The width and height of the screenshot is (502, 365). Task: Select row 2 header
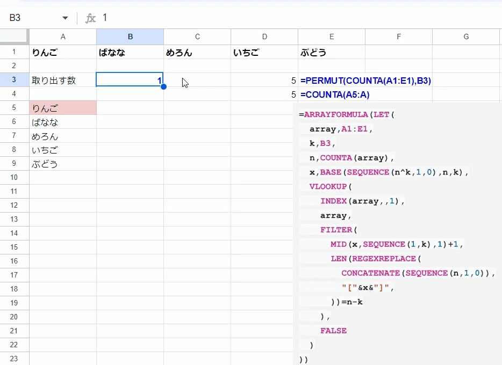(14, 65)
